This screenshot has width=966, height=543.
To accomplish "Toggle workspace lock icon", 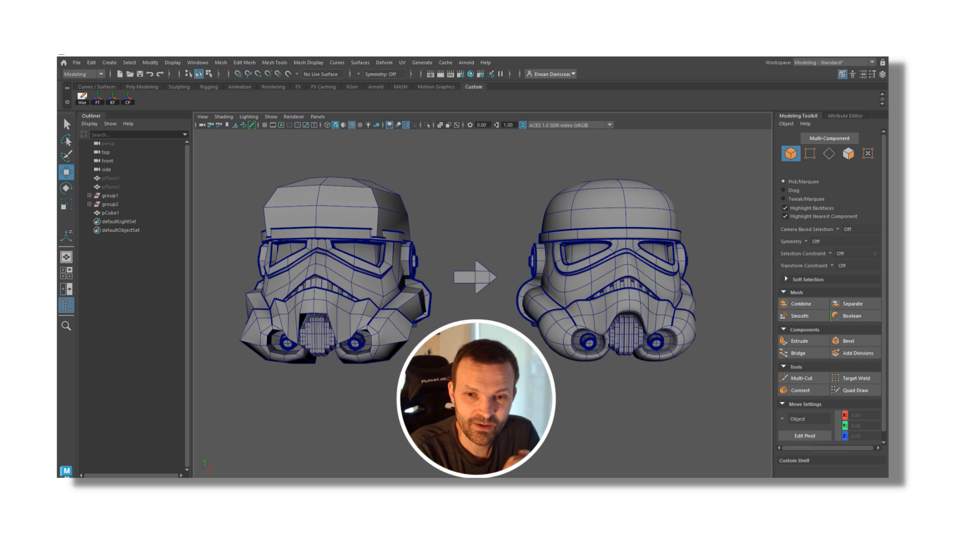I will coord(883,62).
